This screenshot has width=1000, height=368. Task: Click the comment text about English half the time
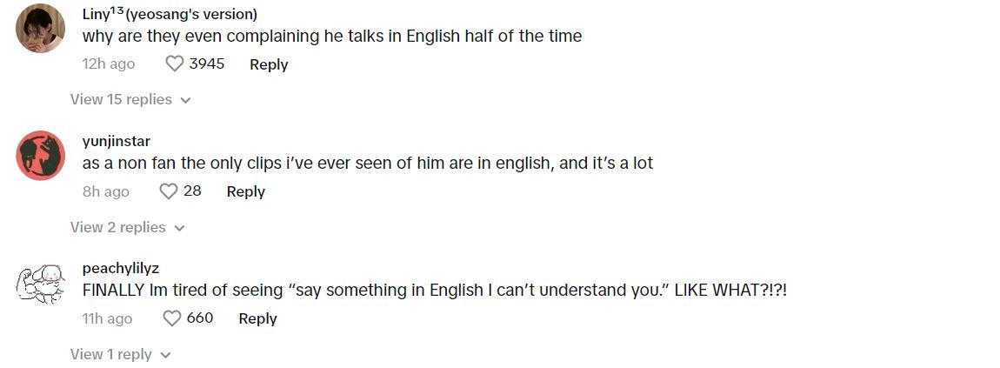pyautogui.click(x=331, y=37)
